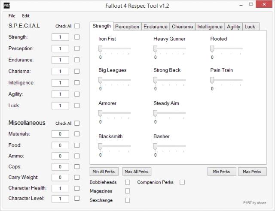
Task: Enable the Luck stat checkbox
Action: pos(77,105)
